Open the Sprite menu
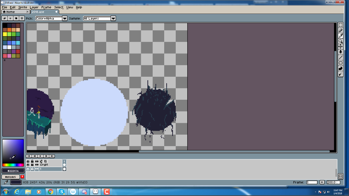The height and width of the screenshot is (196, 349). point(22,7)
